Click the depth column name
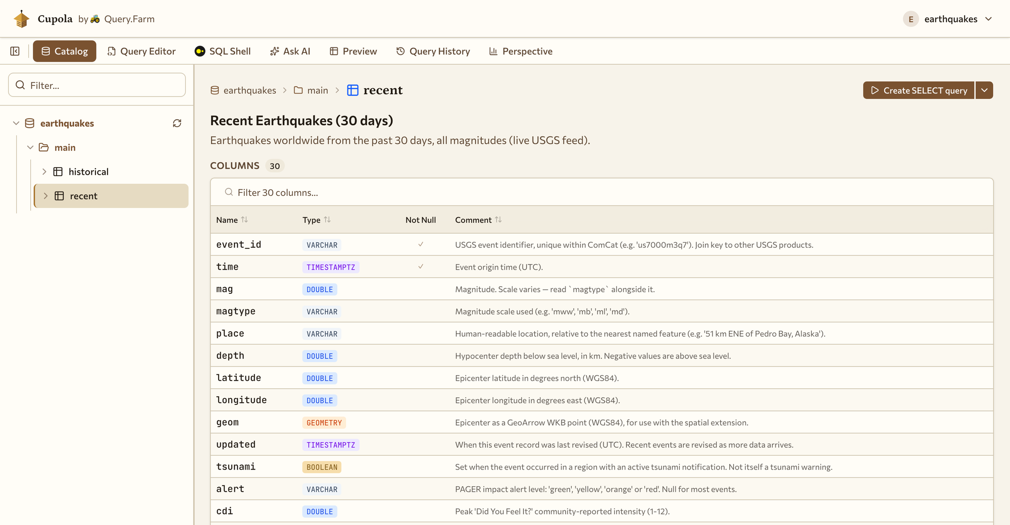 [x=230, y=356]
